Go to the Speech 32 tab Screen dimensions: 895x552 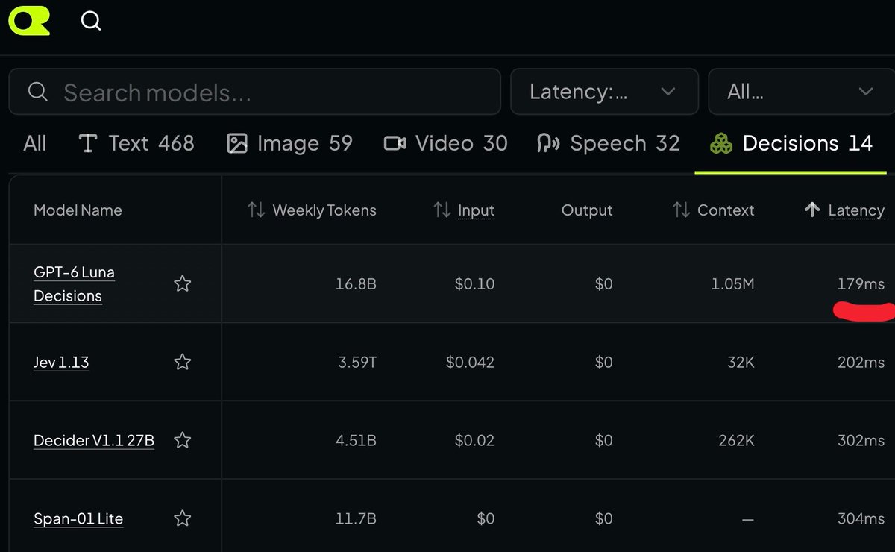[x=608, y=143]
